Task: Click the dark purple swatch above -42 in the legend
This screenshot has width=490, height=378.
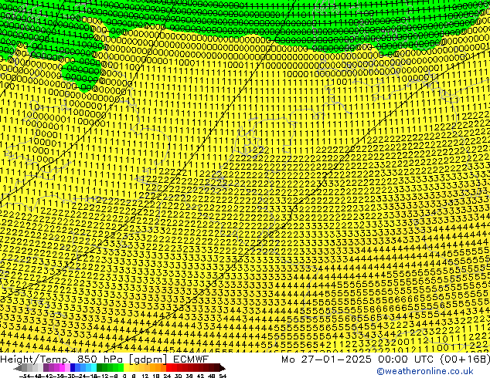Action: tap(46, 368)
